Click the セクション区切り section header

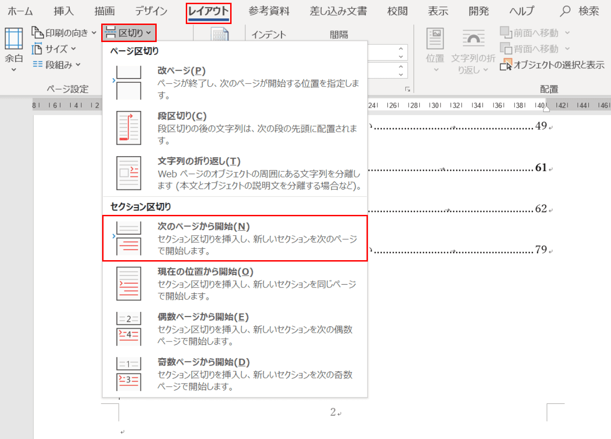tap(141, 207)
